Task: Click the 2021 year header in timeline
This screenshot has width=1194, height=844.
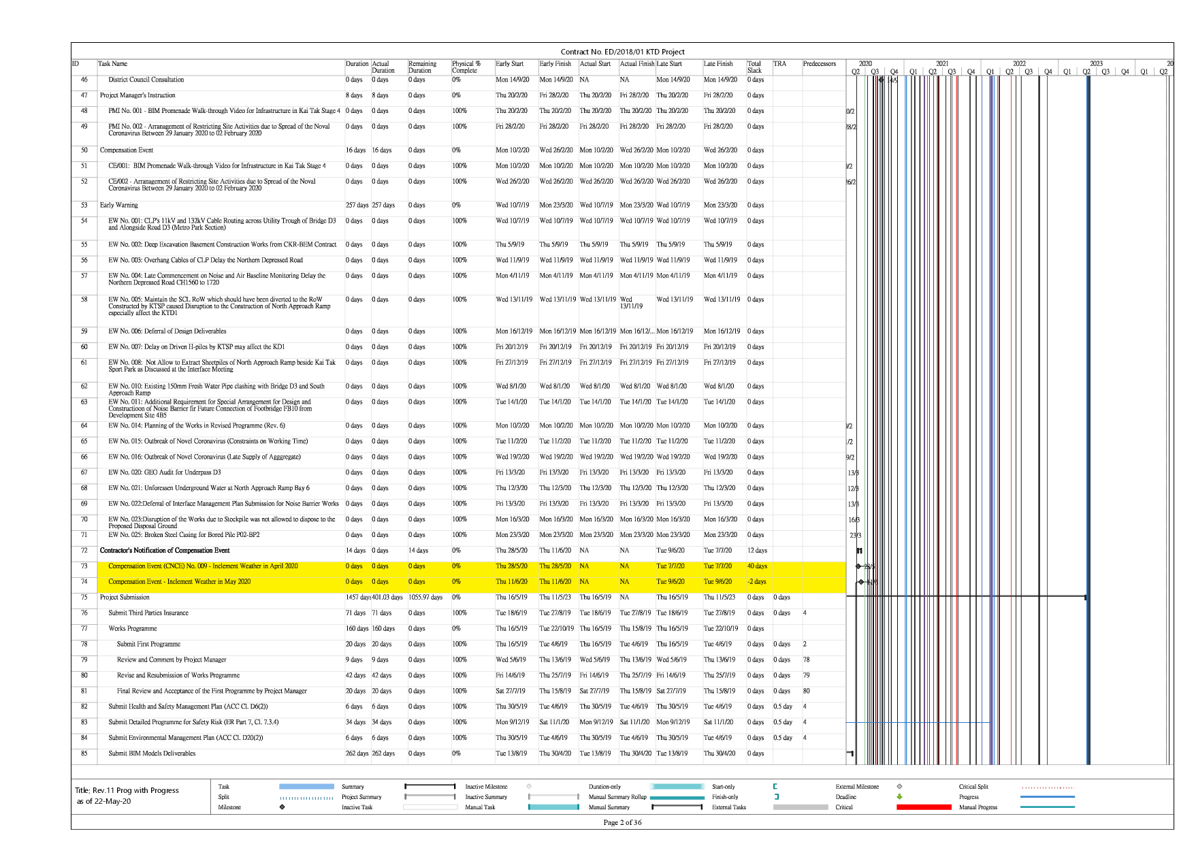Action: point(941,63)
